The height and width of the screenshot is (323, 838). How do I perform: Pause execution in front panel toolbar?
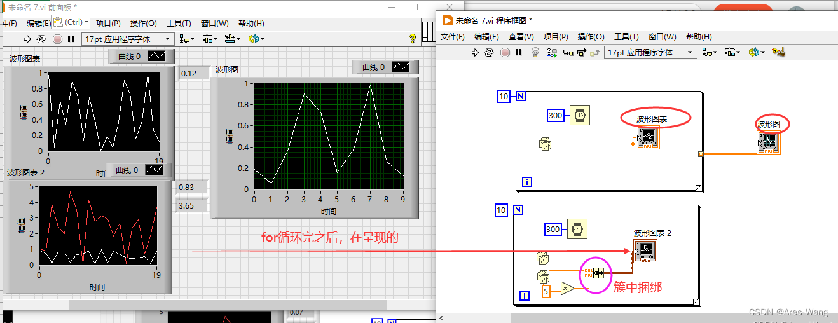pyautogui.click(x=72, y=39)
